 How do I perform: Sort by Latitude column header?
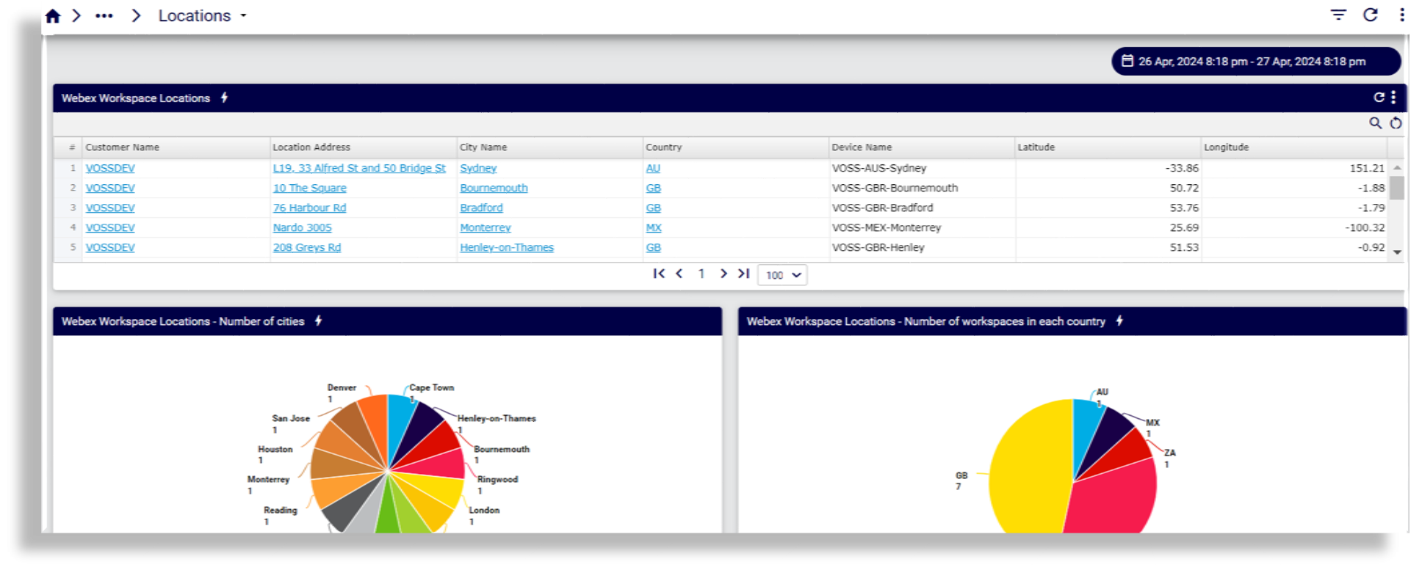coord(1108,147)
